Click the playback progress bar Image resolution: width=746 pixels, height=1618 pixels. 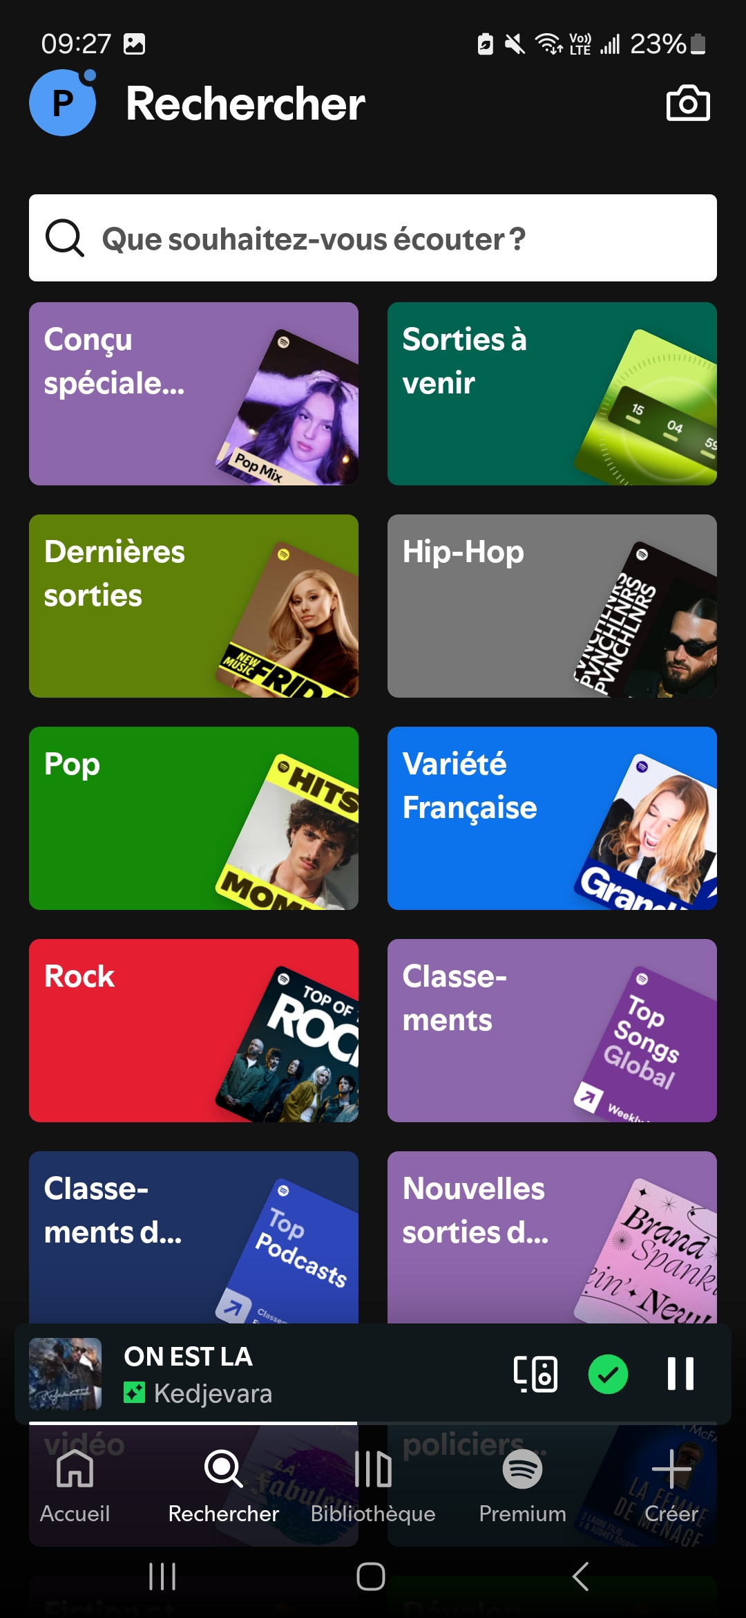(373, 1423)
